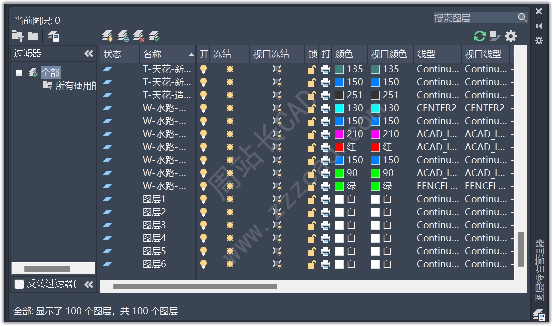Click sort arrow on 名称 column header
This screenshot has height=326, width=553.
(191, 54)
